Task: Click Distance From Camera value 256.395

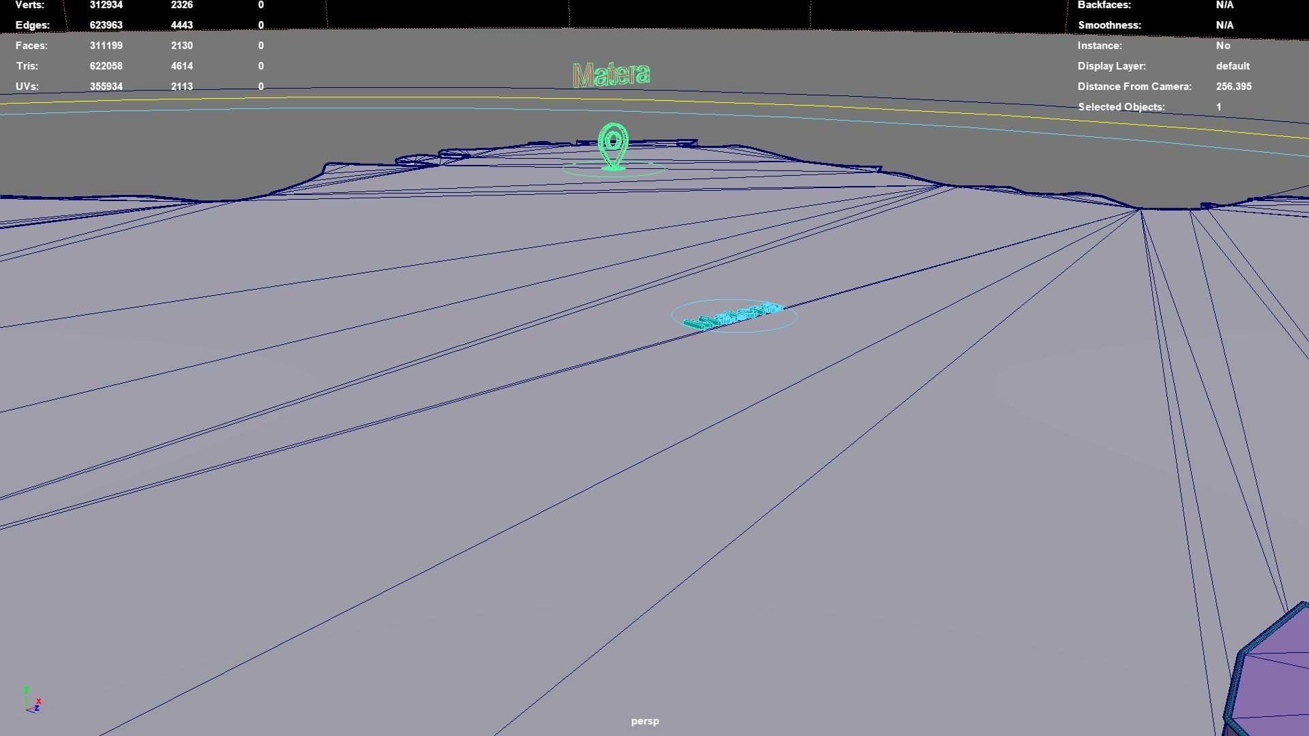Action: click(x=1233, y=87)
